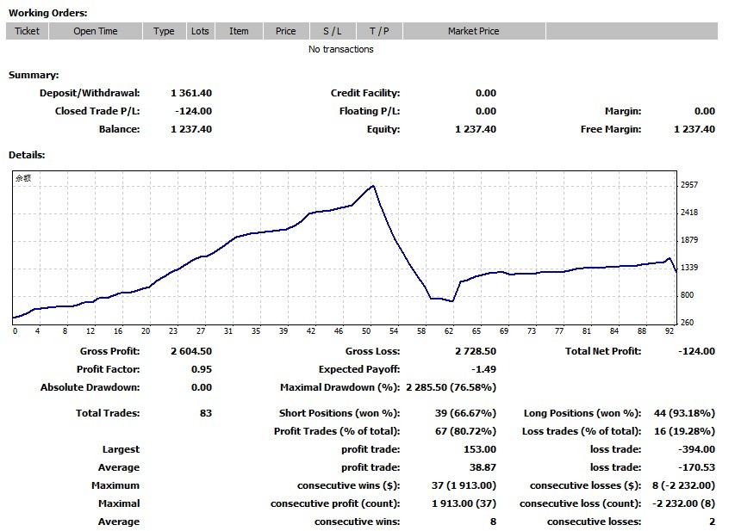The width and height of the screenshot is (735, 531).
Task: Click the Profit Factor value 0.95
Action: (200, 369)
